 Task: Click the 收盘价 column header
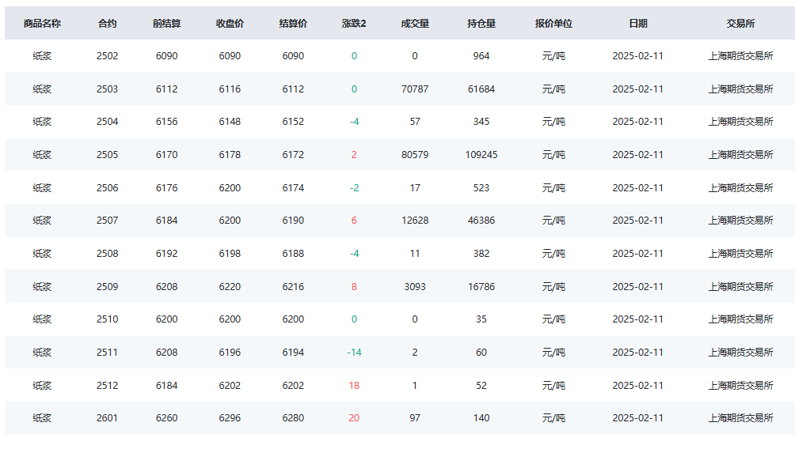pyautogui.click(x=230, y=23)
